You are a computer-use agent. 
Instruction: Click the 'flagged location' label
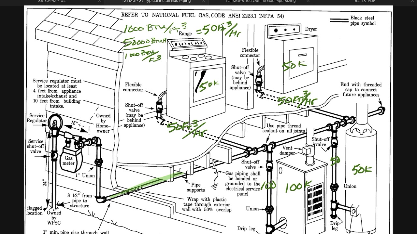tap(35, 211)
